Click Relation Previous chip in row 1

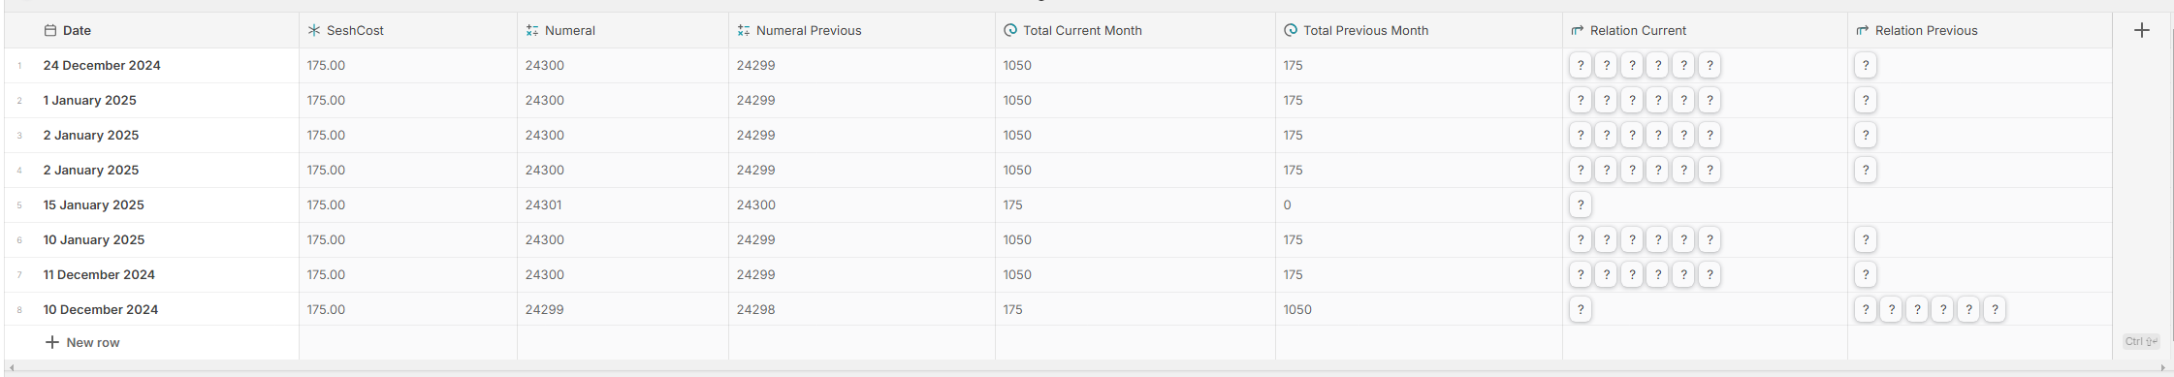pyautogui.click(x=1866, y=66)
